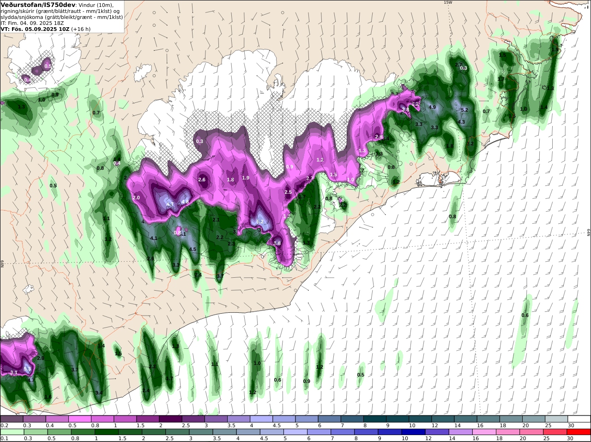Click the '1.9' value in purple snow band
The height and width of the screenshot is (442, 591).
[246, 178]
